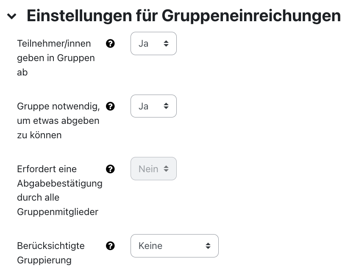Click the arrows icon in the second Ja dropdown
Viewport: 345px width, 274px height.
pyautogui.click(x=166, y=106)
